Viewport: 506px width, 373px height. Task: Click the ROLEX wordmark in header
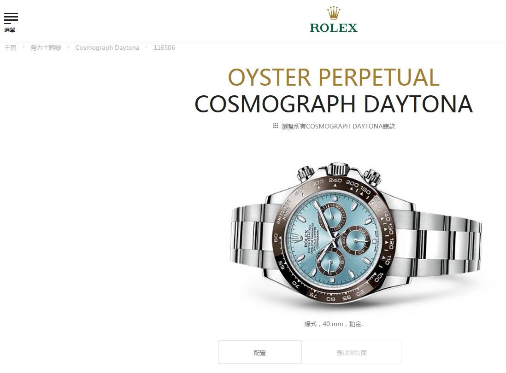(334, 28)
